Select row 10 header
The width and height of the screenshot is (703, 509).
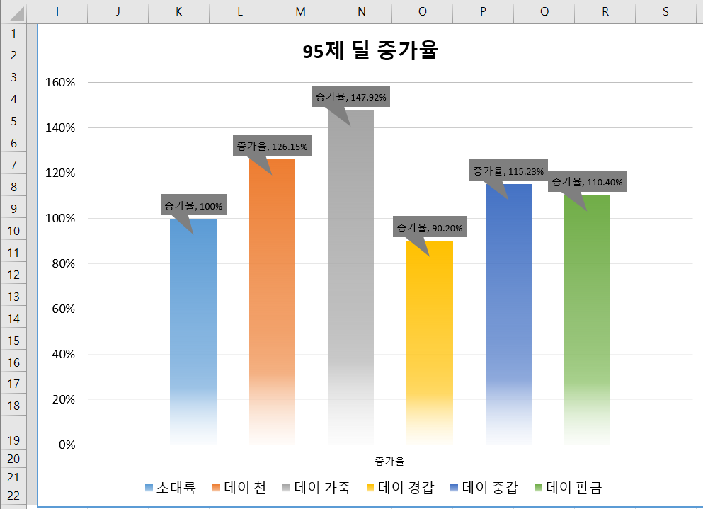15,231
